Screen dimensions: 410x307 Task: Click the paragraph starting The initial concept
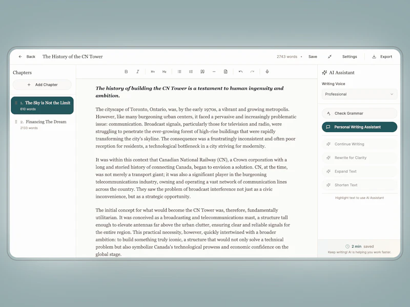coord(193,232)
